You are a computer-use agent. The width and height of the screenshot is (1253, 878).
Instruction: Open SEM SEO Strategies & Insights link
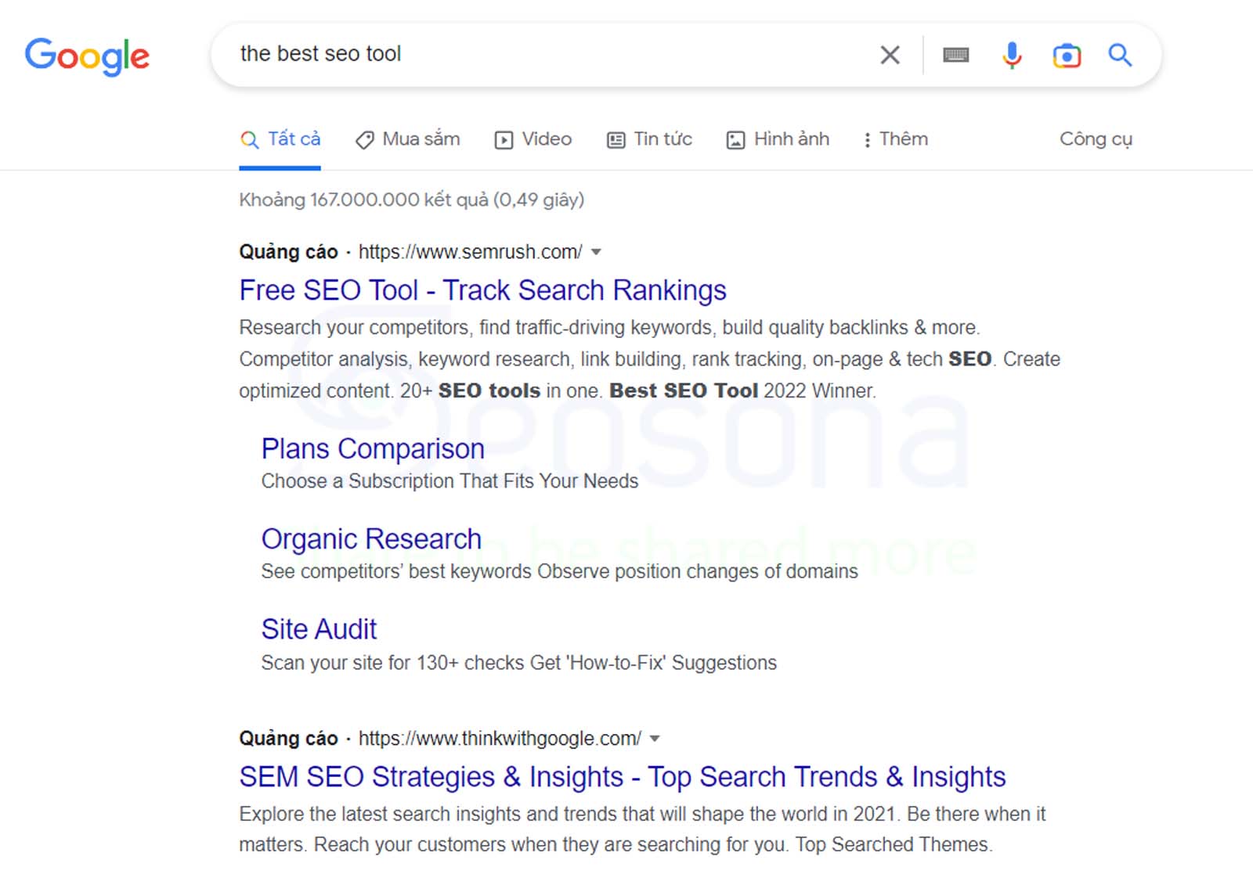point(623,777)
